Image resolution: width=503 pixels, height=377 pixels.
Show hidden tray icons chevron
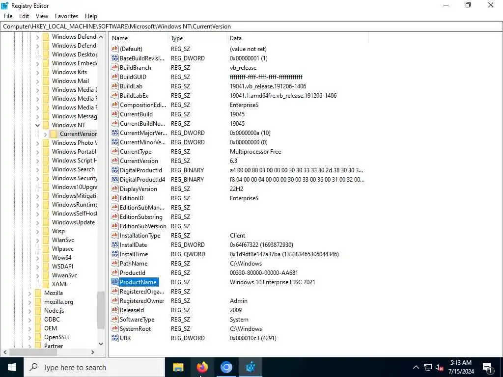pos(416,367)
